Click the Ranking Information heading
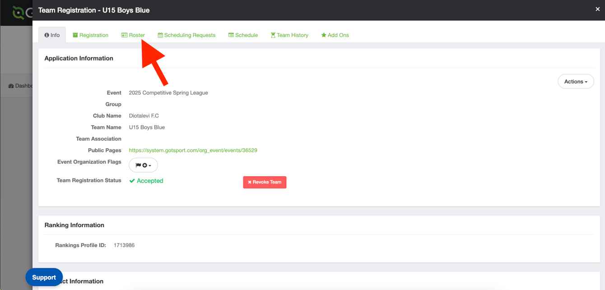Viewport: 605px width, 290px height. pos(74,225)
